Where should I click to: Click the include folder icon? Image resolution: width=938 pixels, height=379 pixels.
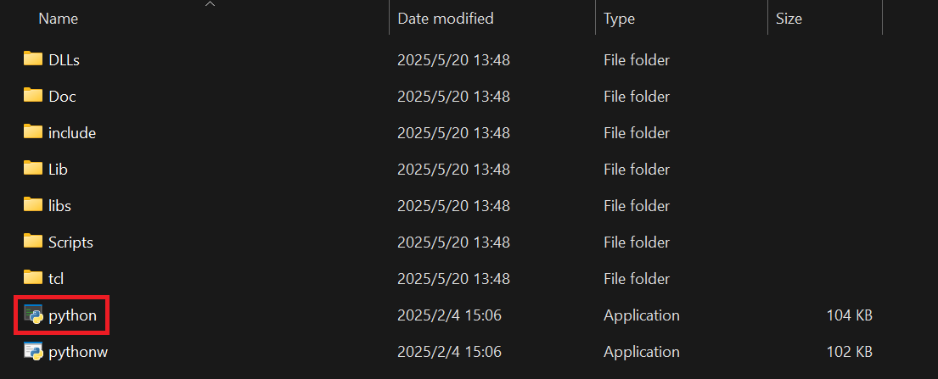pyautogui.click(x=33, y=132)
